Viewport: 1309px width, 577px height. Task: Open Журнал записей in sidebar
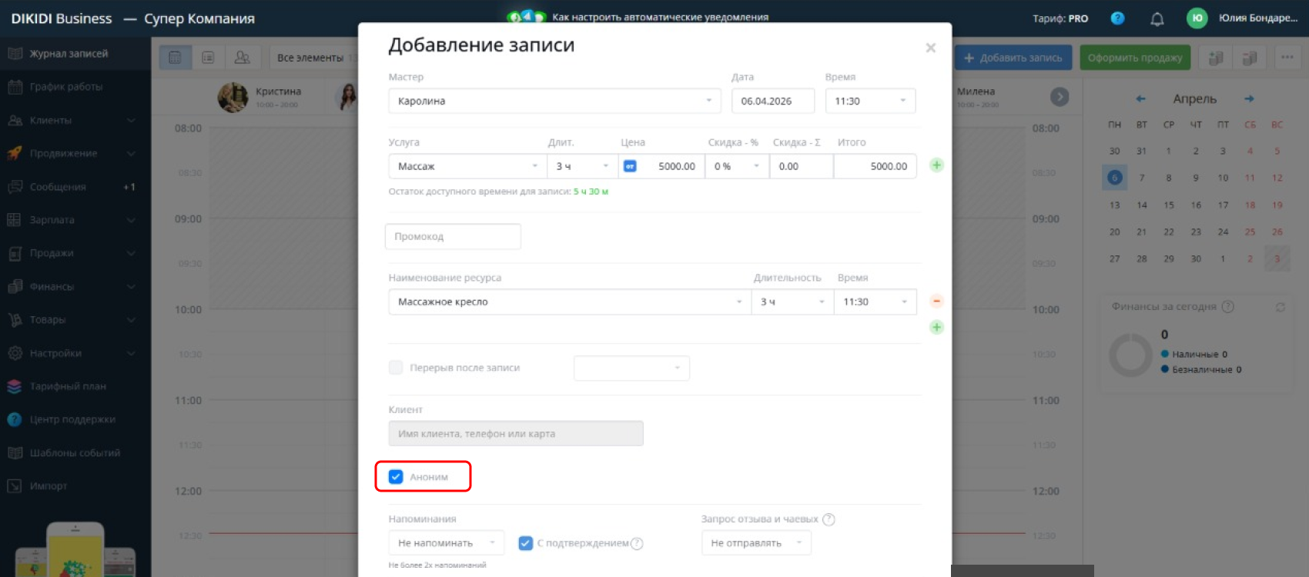click(x=69, y=54)
